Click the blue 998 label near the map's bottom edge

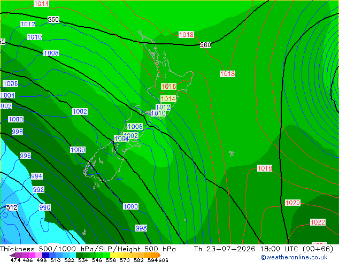141,228
